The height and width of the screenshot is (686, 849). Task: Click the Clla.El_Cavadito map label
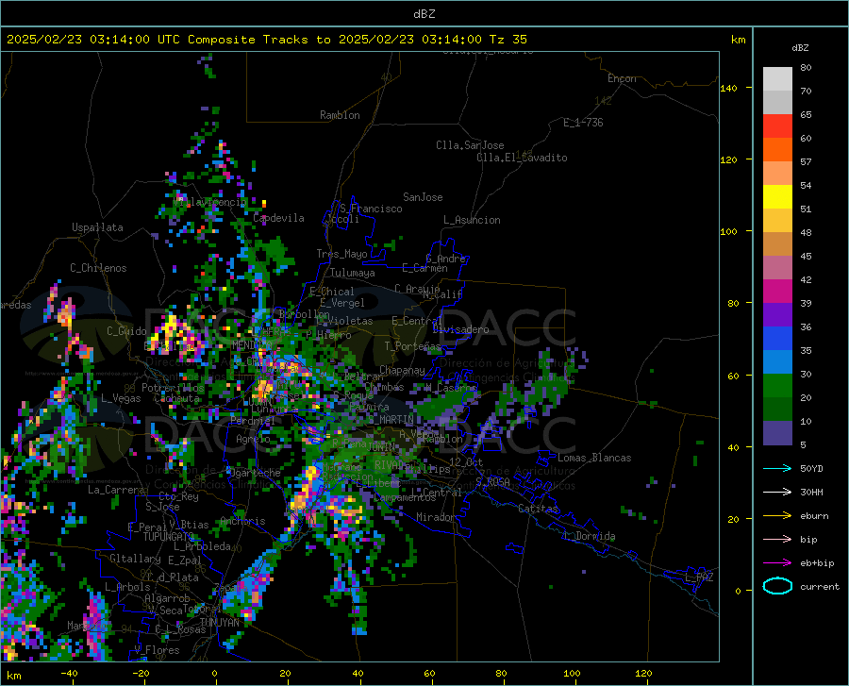click(522, 158)
